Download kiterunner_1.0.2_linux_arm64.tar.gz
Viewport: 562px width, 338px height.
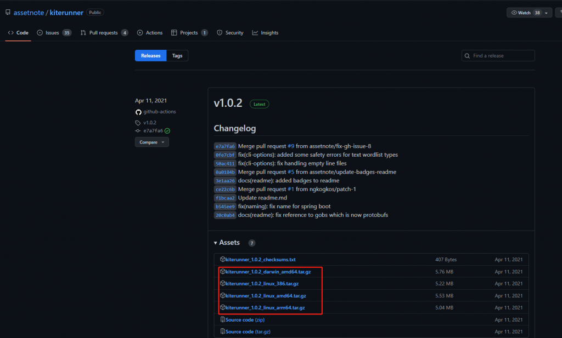coord(265,307)
